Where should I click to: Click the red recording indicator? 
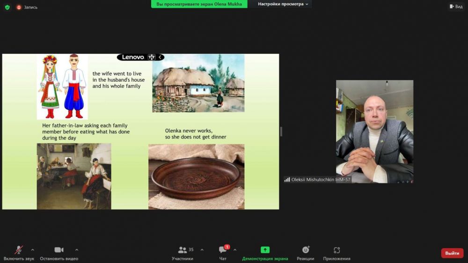[x=19, y=7]
